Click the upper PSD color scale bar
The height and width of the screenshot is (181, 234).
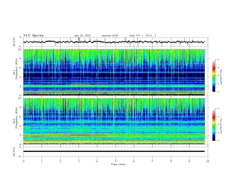214,76
